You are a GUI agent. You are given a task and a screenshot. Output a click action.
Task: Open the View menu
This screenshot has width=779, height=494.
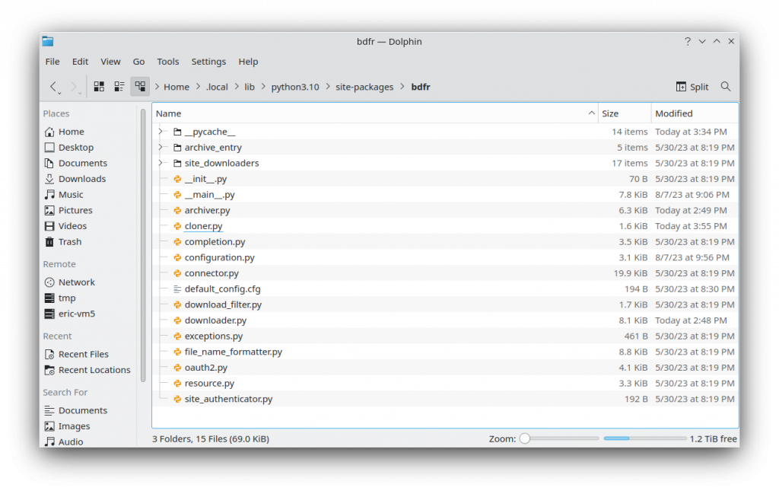pos(110,62)
